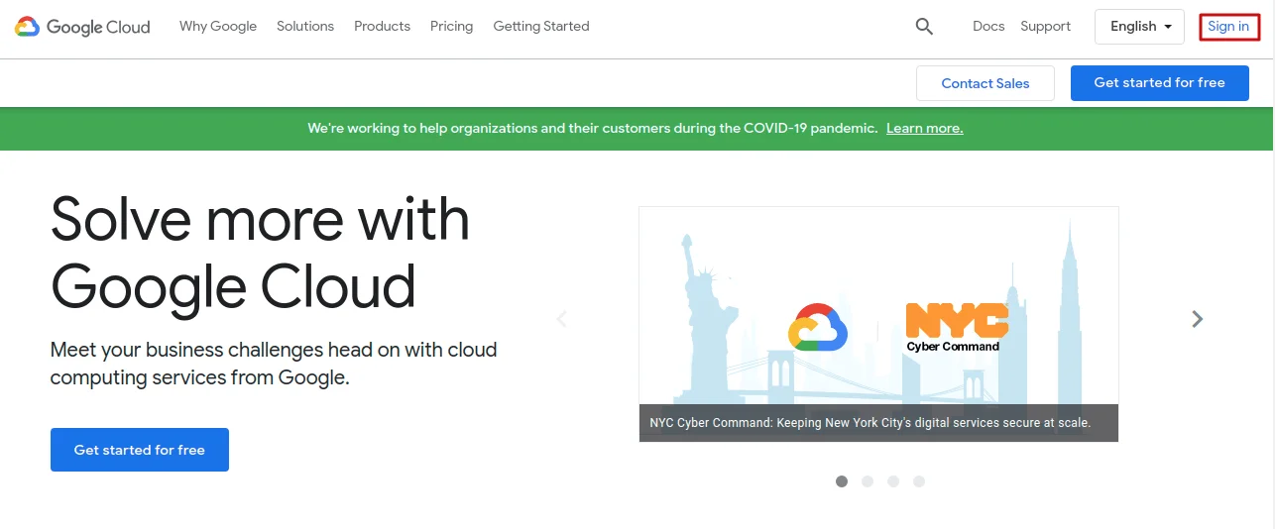Expand the English language dropdown

click(x=1139, y=27)
